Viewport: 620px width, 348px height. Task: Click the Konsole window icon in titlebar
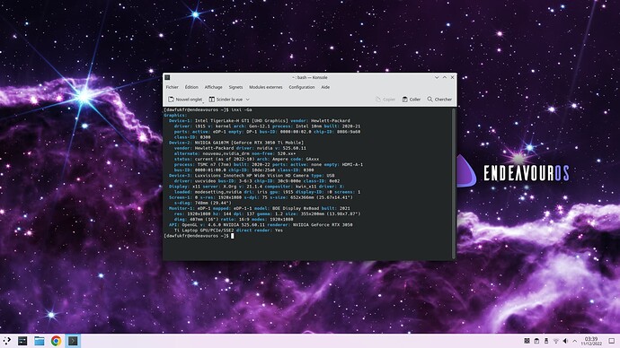pos(167,78)
